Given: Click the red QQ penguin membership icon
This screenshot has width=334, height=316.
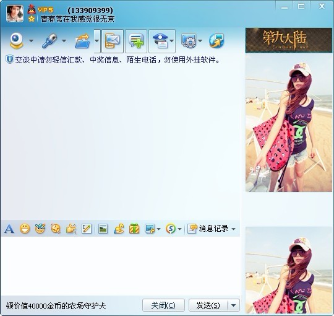Looking at the screenshot, I should tap(32, 9).
